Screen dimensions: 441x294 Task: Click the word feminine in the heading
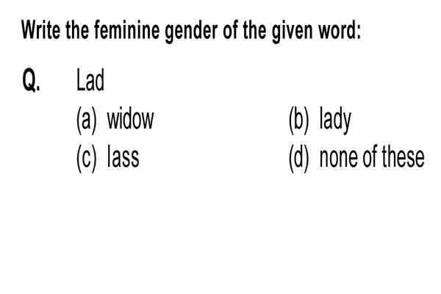coord(127,30)
